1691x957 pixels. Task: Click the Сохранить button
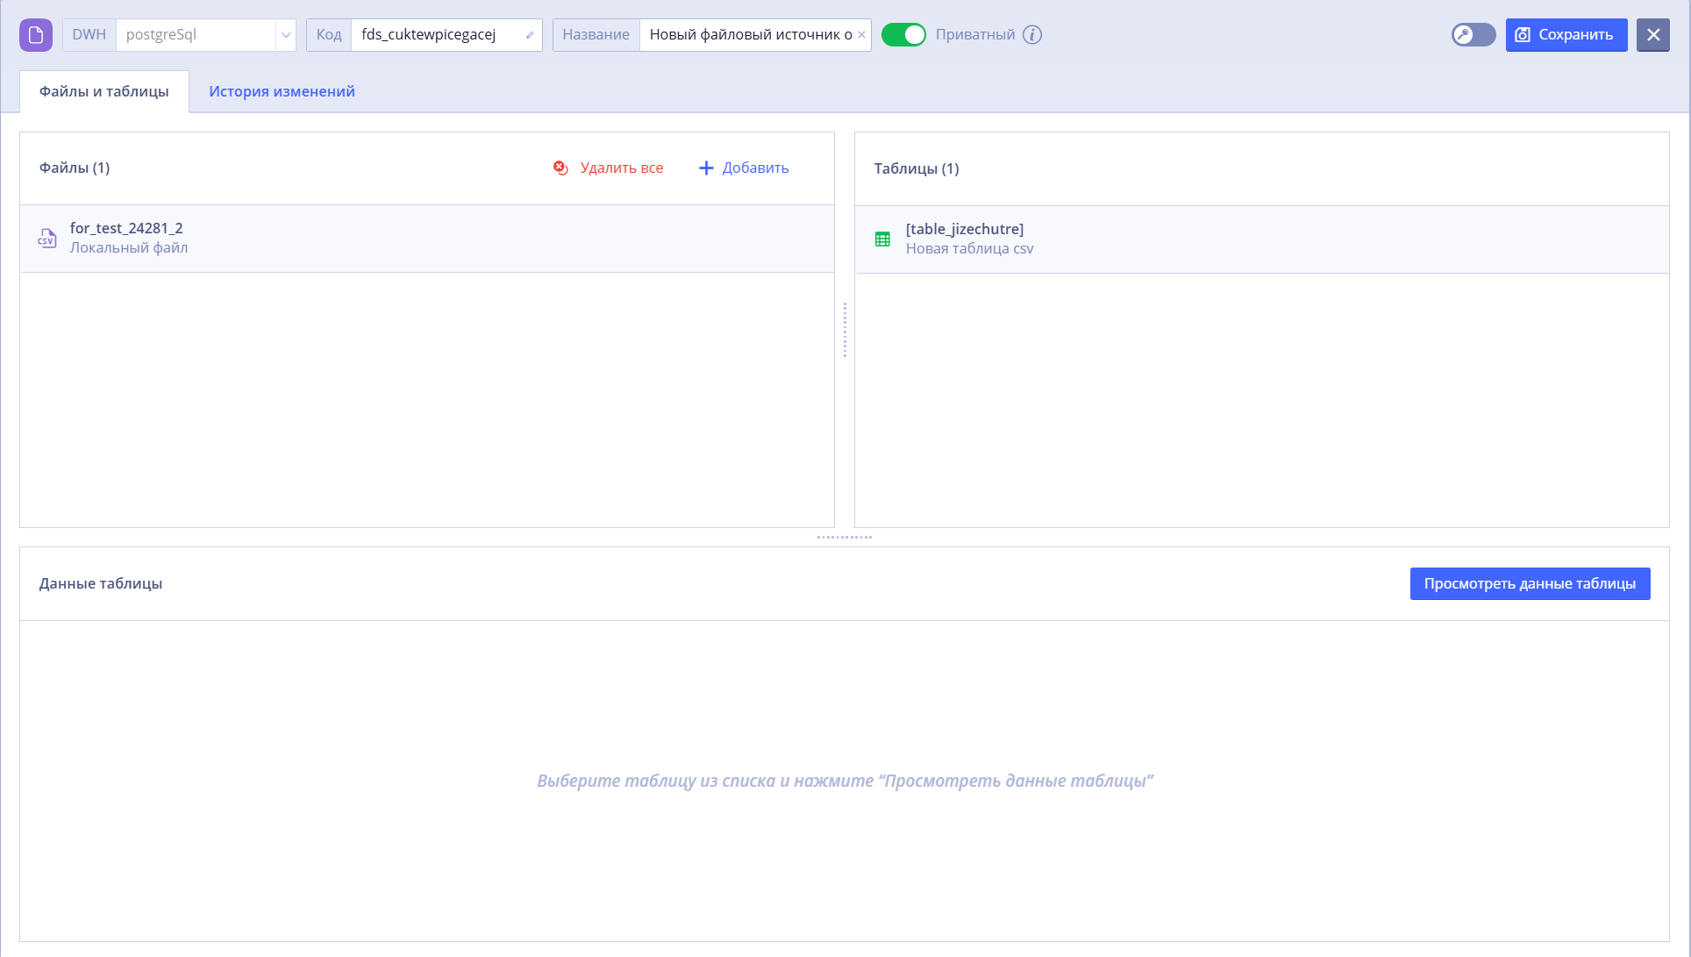[1566, 35]
